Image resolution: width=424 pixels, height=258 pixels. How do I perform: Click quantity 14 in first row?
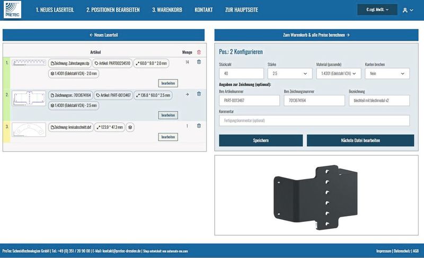pyautogui.click(x=187, y=62)
